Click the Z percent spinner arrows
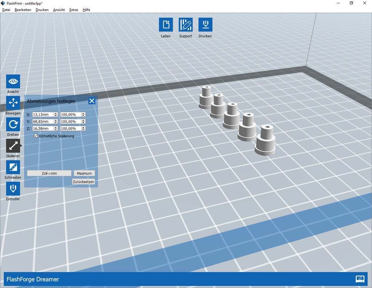372x288 pixels. (x=83, y=129)
